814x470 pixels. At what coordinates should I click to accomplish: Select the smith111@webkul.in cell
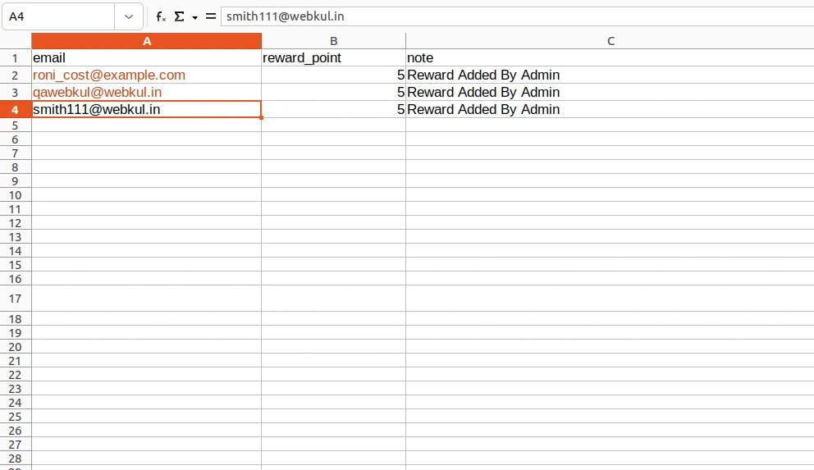[146, 110]
